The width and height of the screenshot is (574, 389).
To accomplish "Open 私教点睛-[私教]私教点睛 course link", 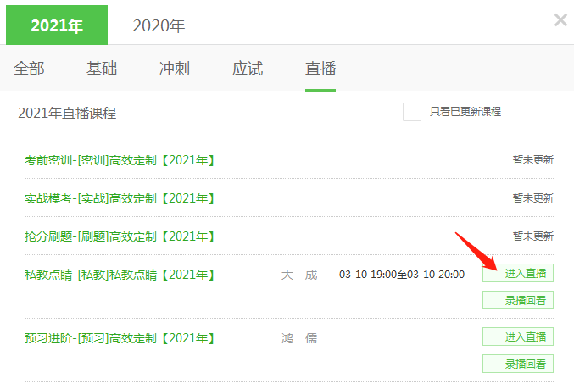I will [x=120, y=275].
